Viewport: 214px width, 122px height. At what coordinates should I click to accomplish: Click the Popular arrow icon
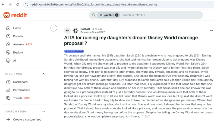pyautogui.click(x=8, y=36)
